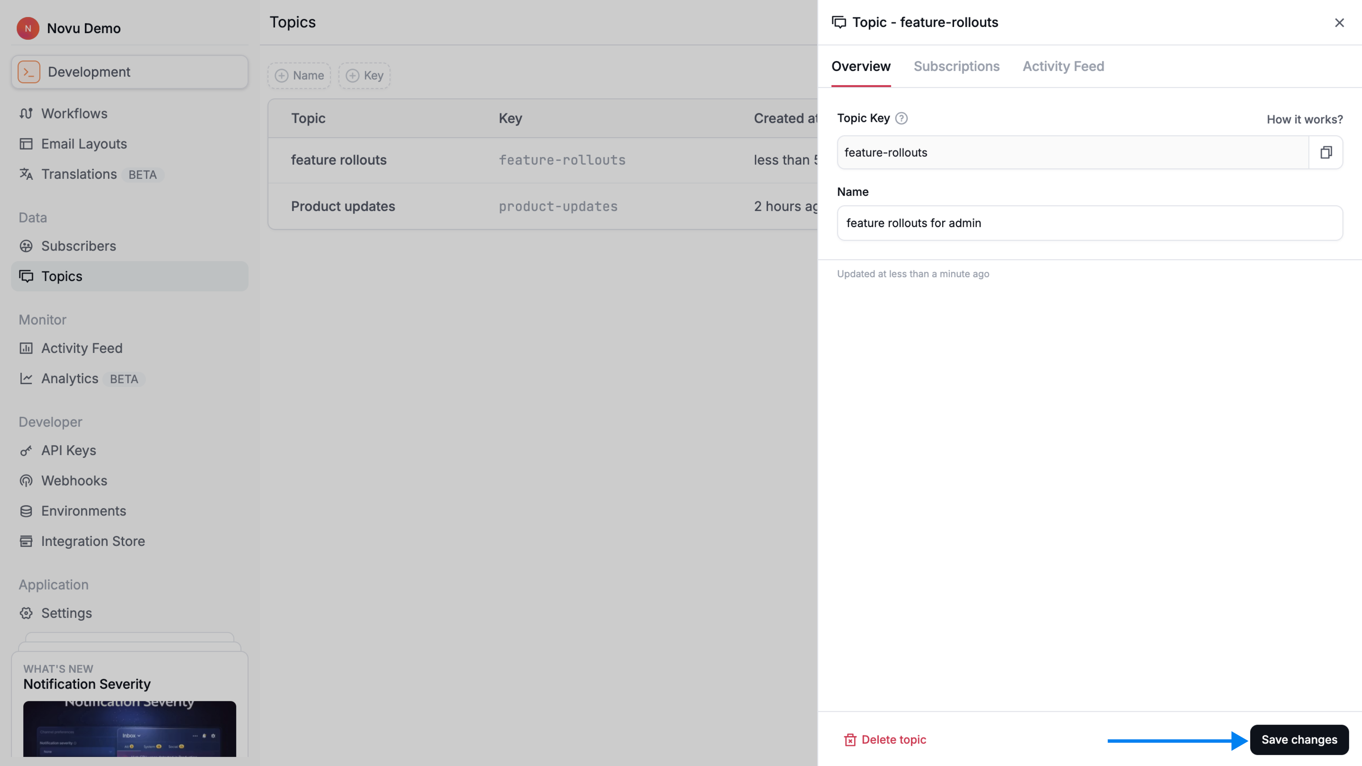This screenshot has height=766, width=1362.
Task: Close the topic side panel
Action: tap(1339, 23)
